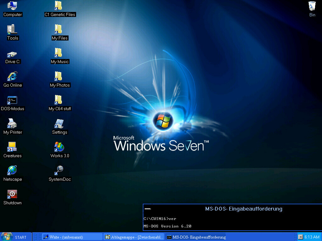Switch to Write - (unbenannt) taskbar item
This screenshot has width=322, height=241.
(72, 237)
